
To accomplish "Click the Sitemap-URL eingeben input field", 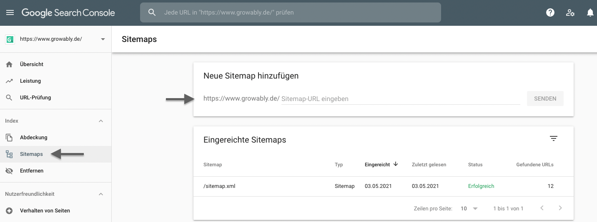I will 401,99.
